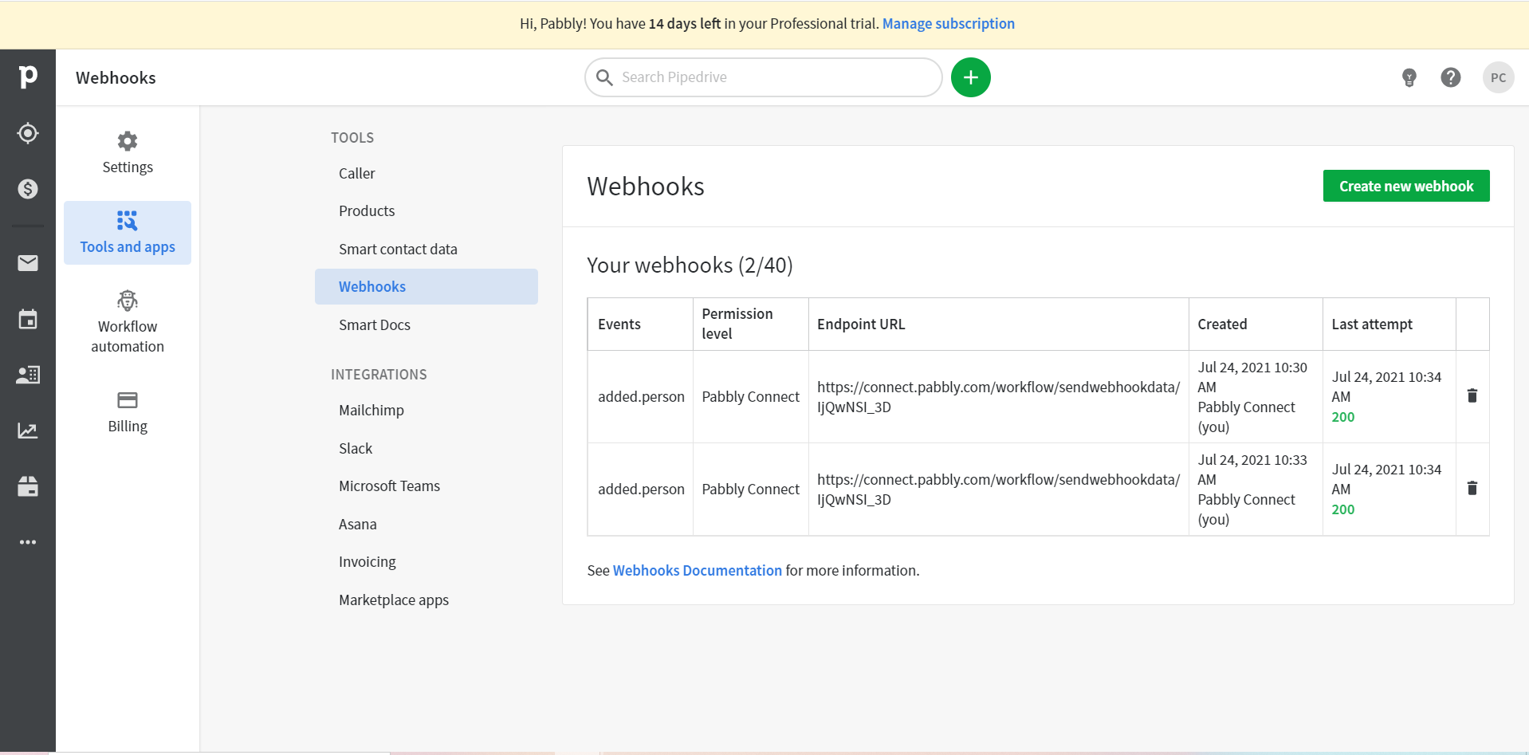Click the endpoint URL of the 10:33 AM webhook

click(998, 490)
